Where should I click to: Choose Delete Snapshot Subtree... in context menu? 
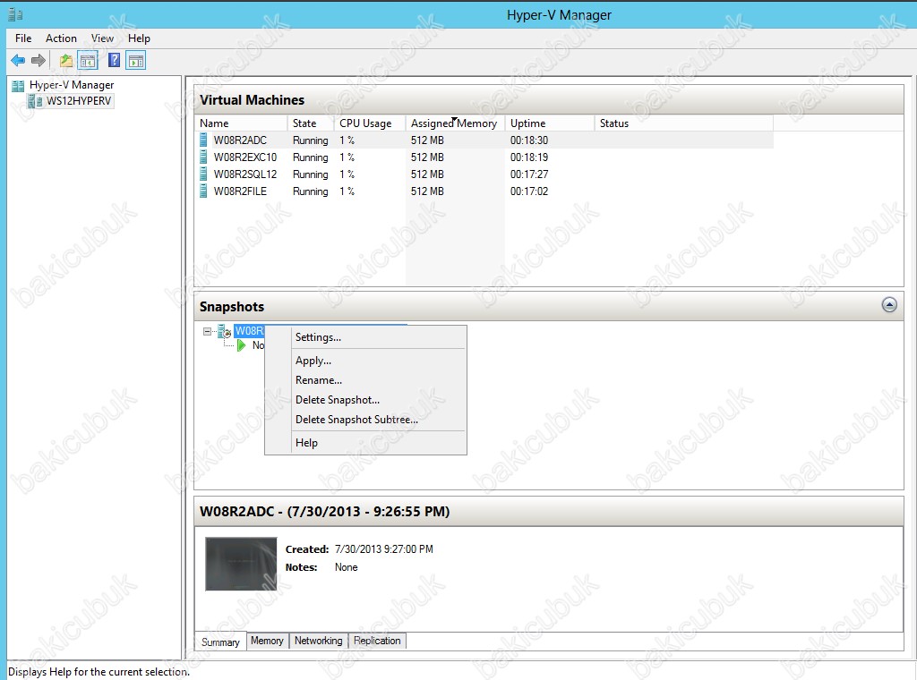[365, 420]
